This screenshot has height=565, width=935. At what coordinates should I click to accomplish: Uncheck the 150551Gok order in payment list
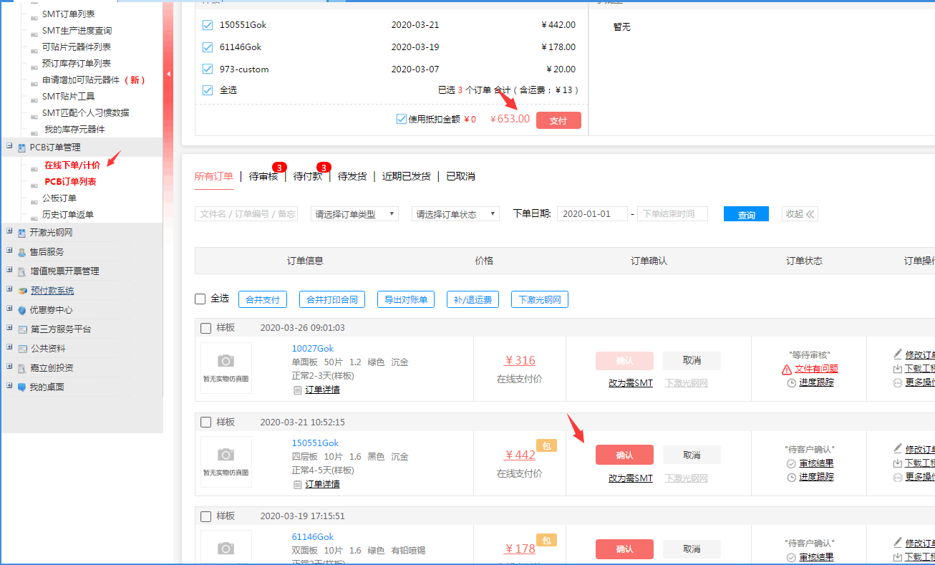(x=208, y=25)
